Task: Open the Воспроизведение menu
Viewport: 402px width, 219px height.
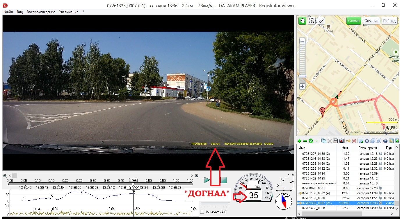Action: 41,12
